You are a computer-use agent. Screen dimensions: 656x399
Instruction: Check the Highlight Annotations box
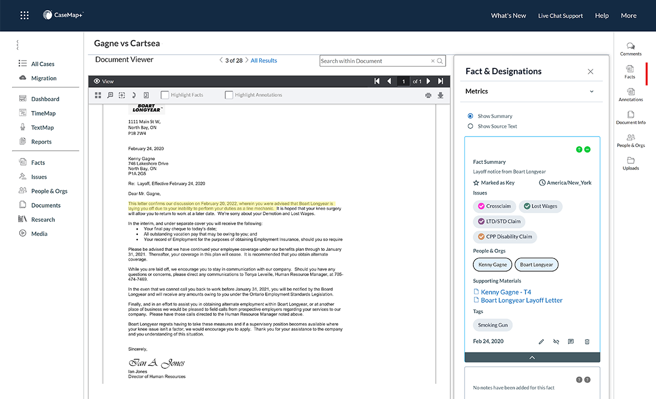click(229, 94)
